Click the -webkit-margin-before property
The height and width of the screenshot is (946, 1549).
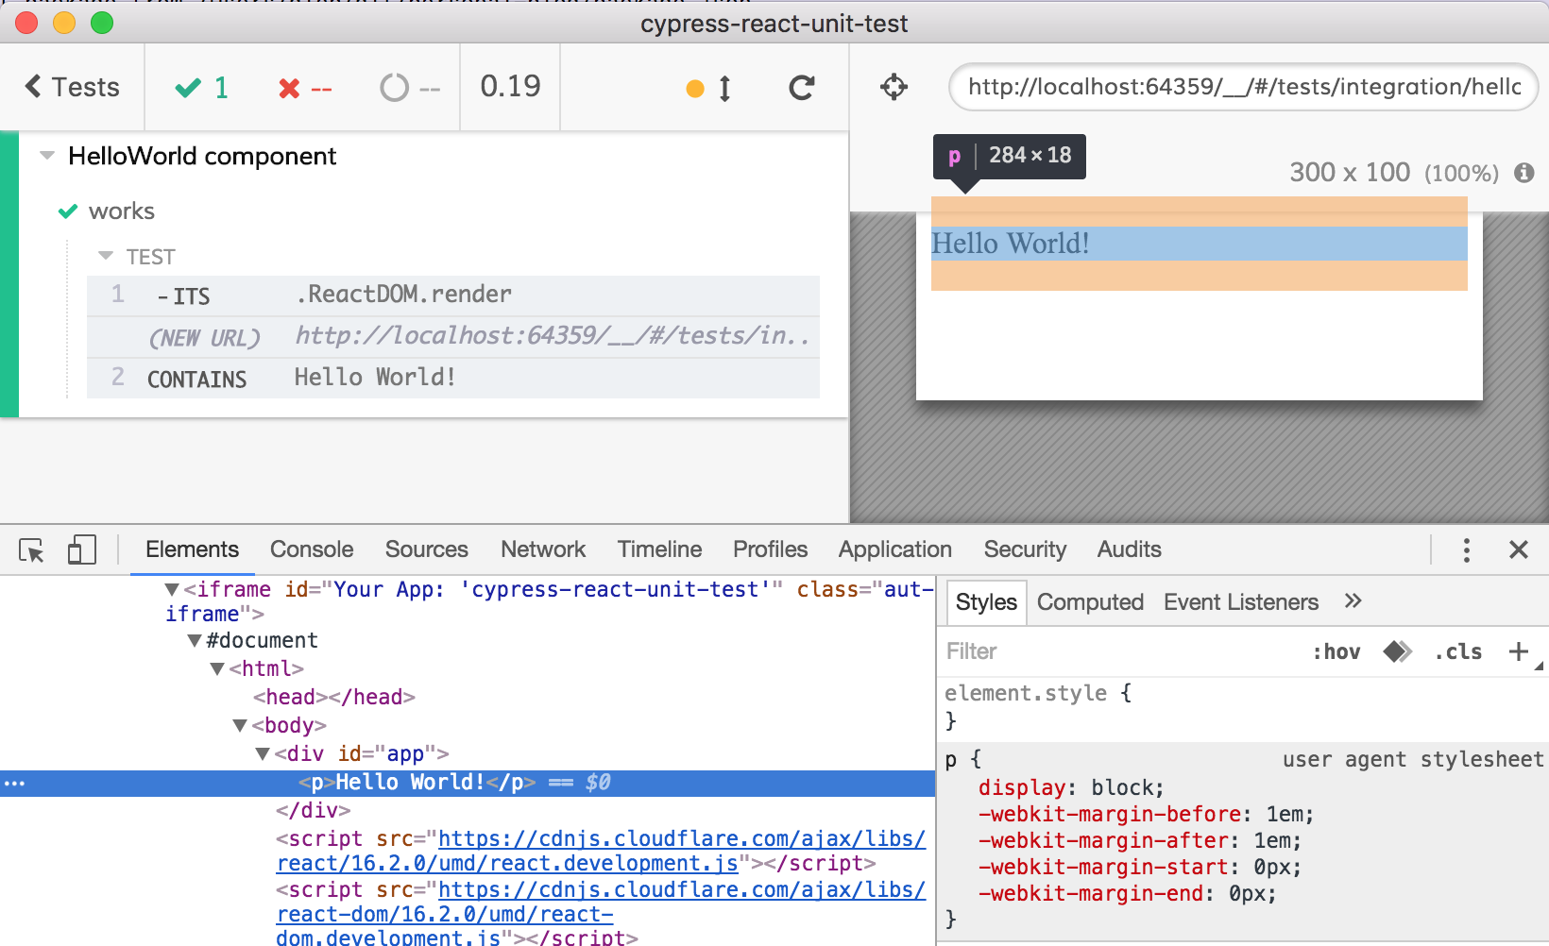1146,814
